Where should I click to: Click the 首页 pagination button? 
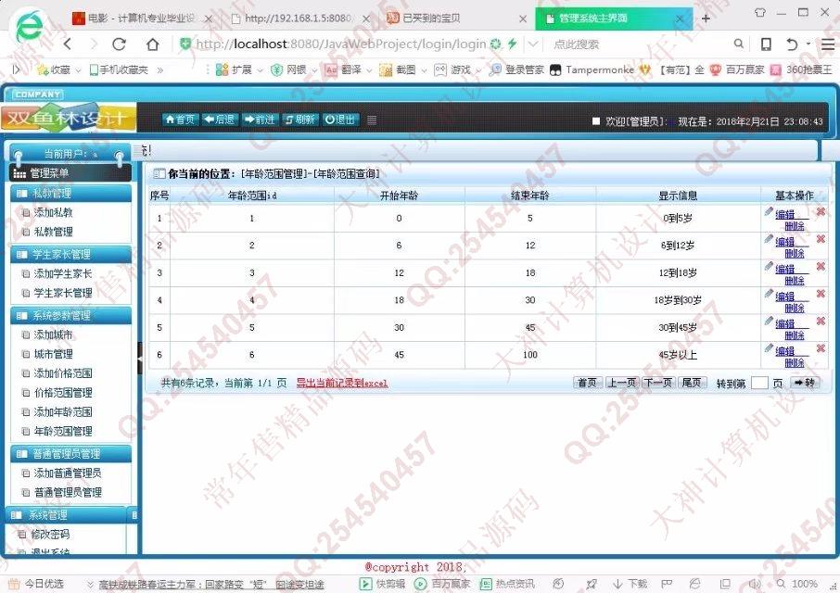coord(588,383)
